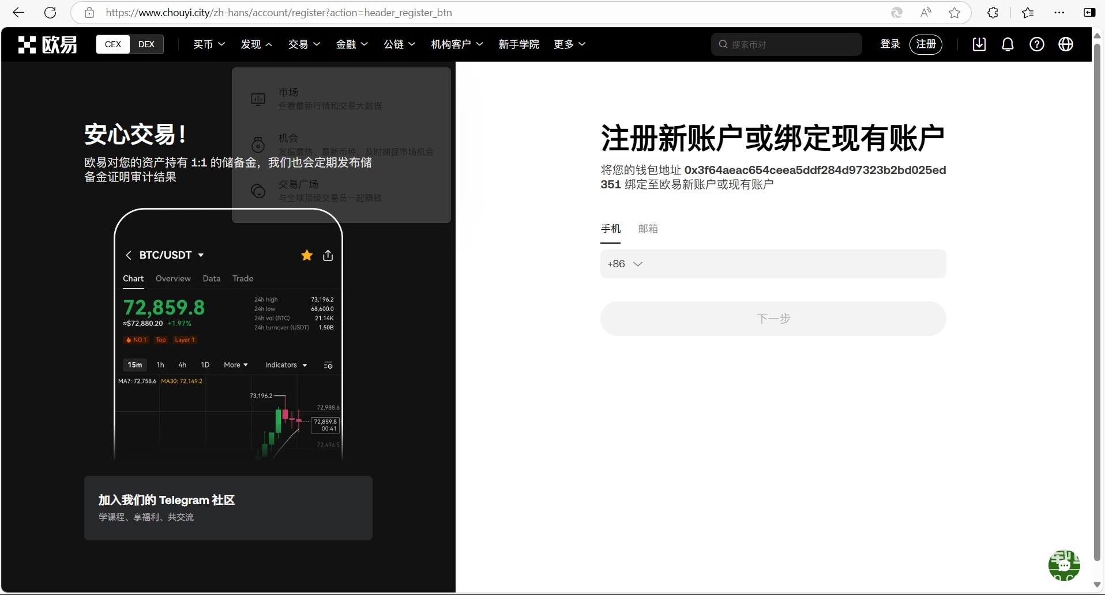
Task: Click the browser favorites star icon
Action: tap(954, 13)
